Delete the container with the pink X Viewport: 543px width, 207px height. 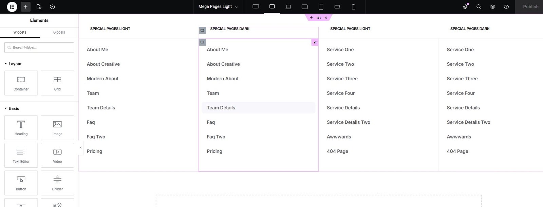326,18
